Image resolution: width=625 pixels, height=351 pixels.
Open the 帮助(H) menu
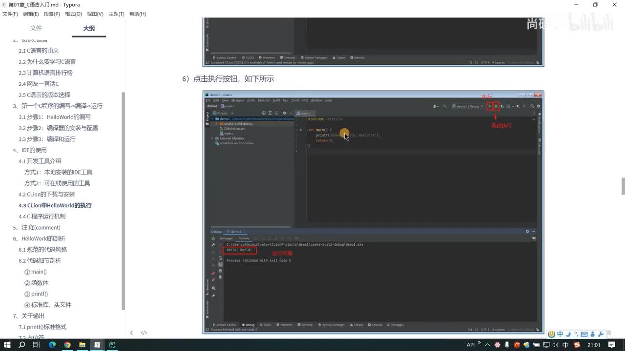pyautogui.click(x=138, y=14)
